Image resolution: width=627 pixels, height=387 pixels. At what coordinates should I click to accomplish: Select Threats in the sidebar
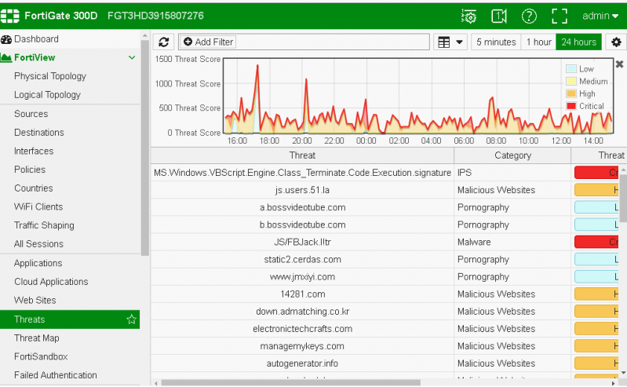(x=70, y=319)
